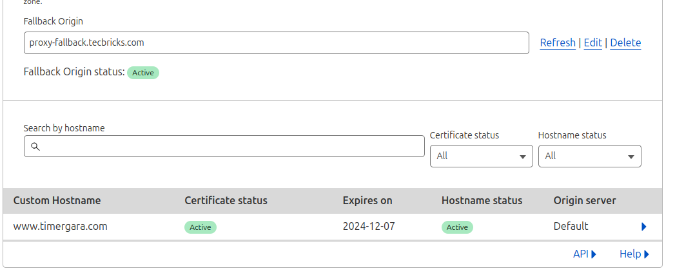Open the Hostname status dropdown
Viewport: 675px width, 273px height.
pos(589,156)
